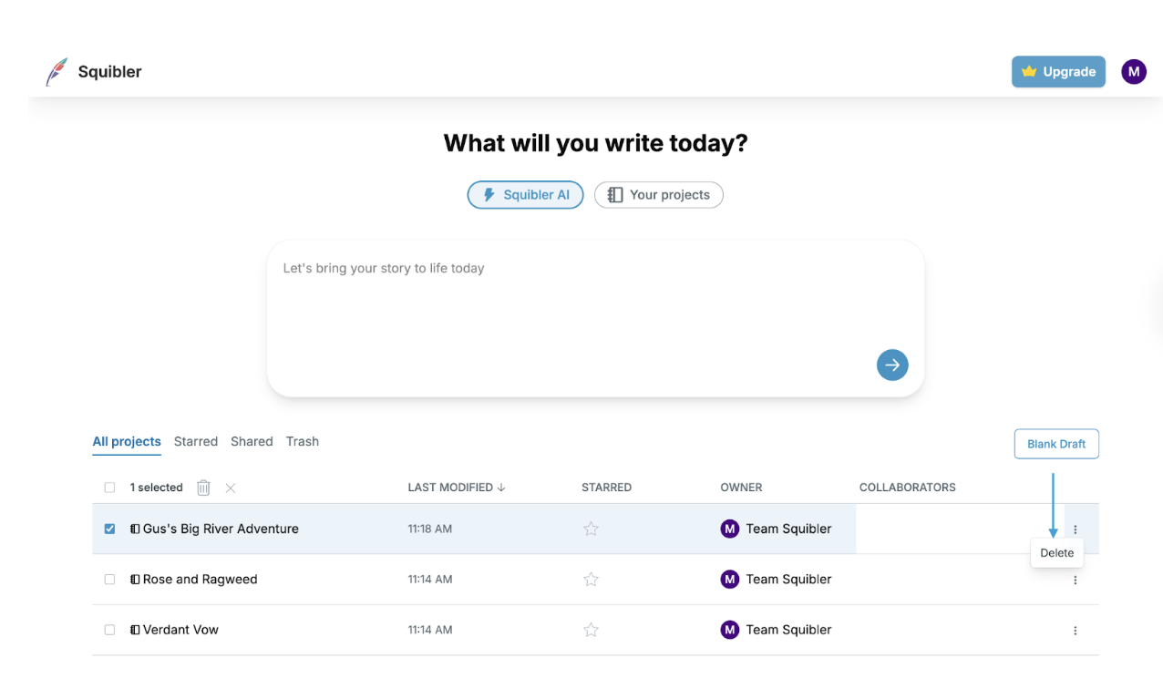Image resolution: width=1163 pixels, height=689 pixels.
Task: Star Gus's Big River Adventure project
Action: pyautogui.click(x=591, y=529)
